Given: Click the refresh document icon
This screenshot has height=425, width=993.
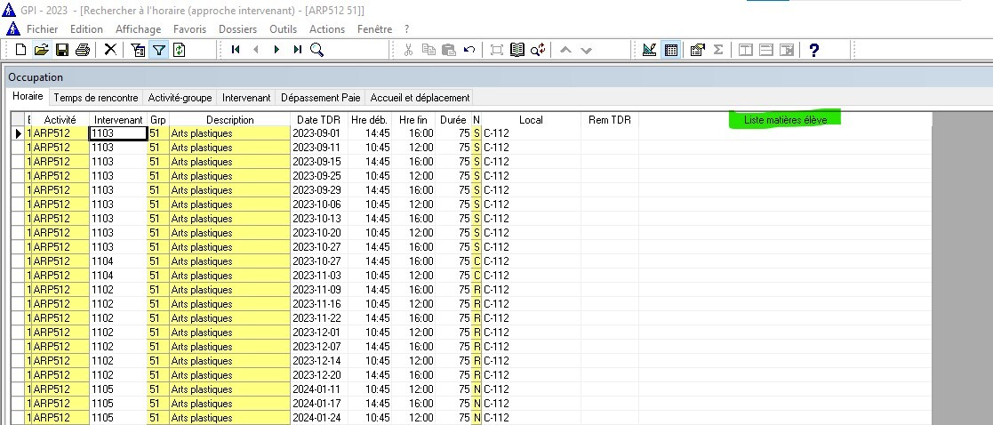Looking at the screenshot, I should 179,50.
